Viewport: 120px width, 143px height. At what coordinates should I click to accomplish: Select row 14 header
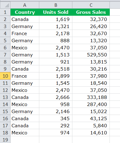tap(5, 104)
